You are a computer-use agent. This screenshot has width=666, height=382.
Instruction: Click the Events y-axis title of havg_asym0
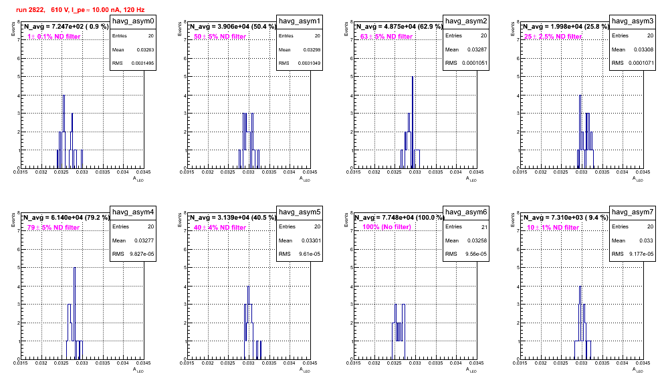[x=13, y=29]
